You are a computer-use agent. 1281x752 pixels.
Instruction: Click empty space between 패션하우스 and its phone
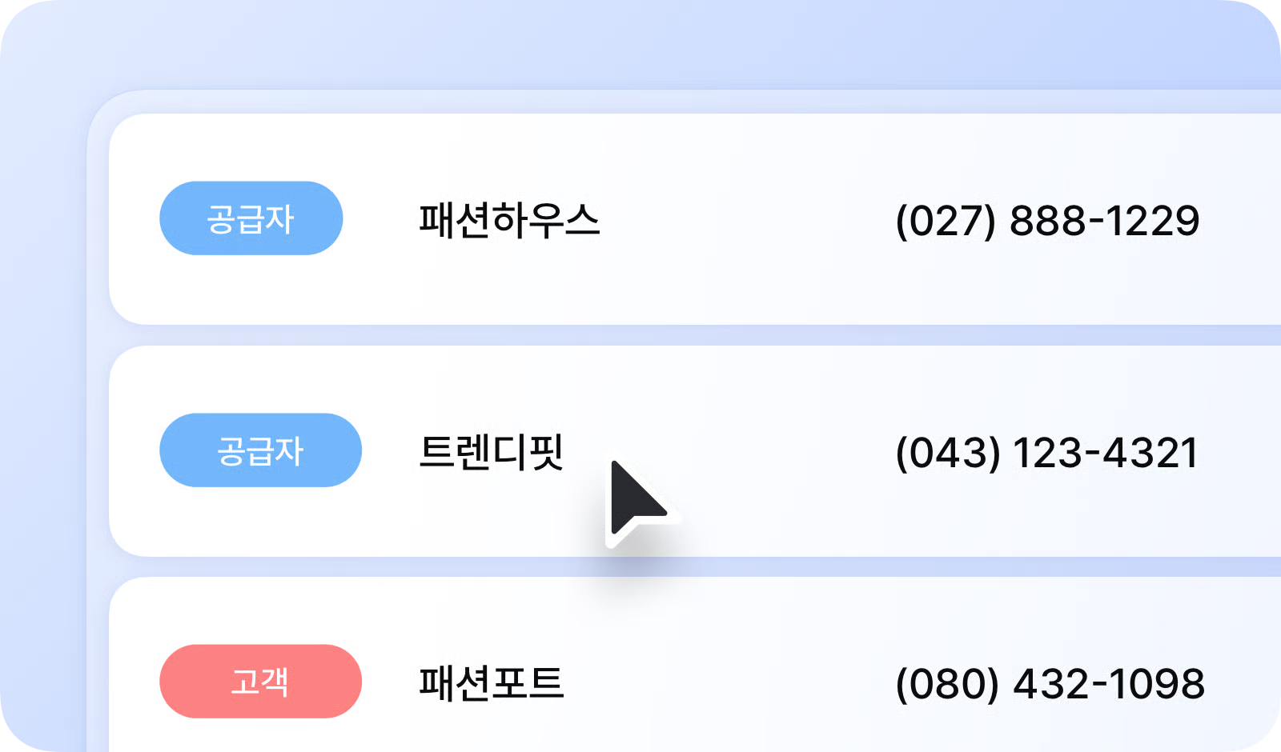tap(745, 220)
